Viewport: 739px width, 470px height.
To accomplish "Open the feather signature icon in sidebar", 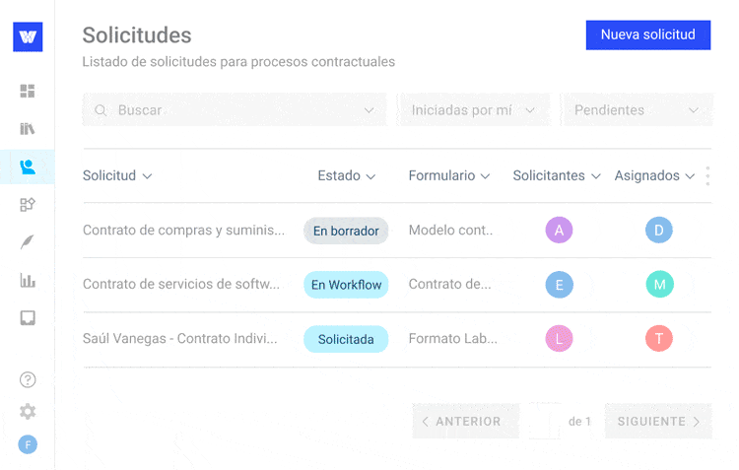I will pyautogui.click(x=28, y=242).
